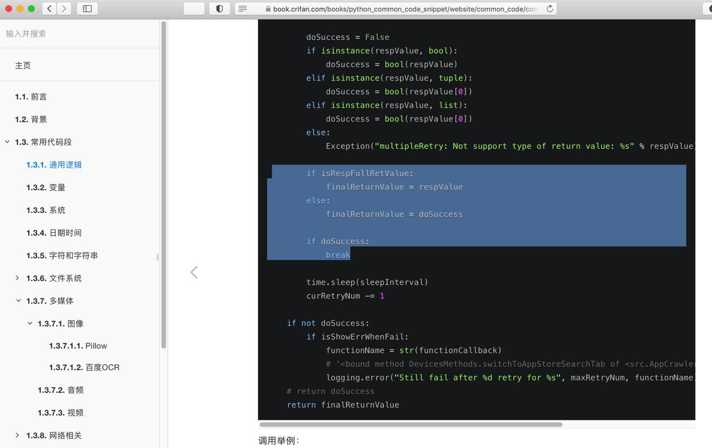Collapse the 1.3. 常用代码段 chevron
Screen dimensions: 712x448
[7, 142]
